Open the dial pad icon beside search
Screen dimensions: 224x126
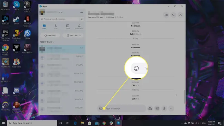(82, 19)
